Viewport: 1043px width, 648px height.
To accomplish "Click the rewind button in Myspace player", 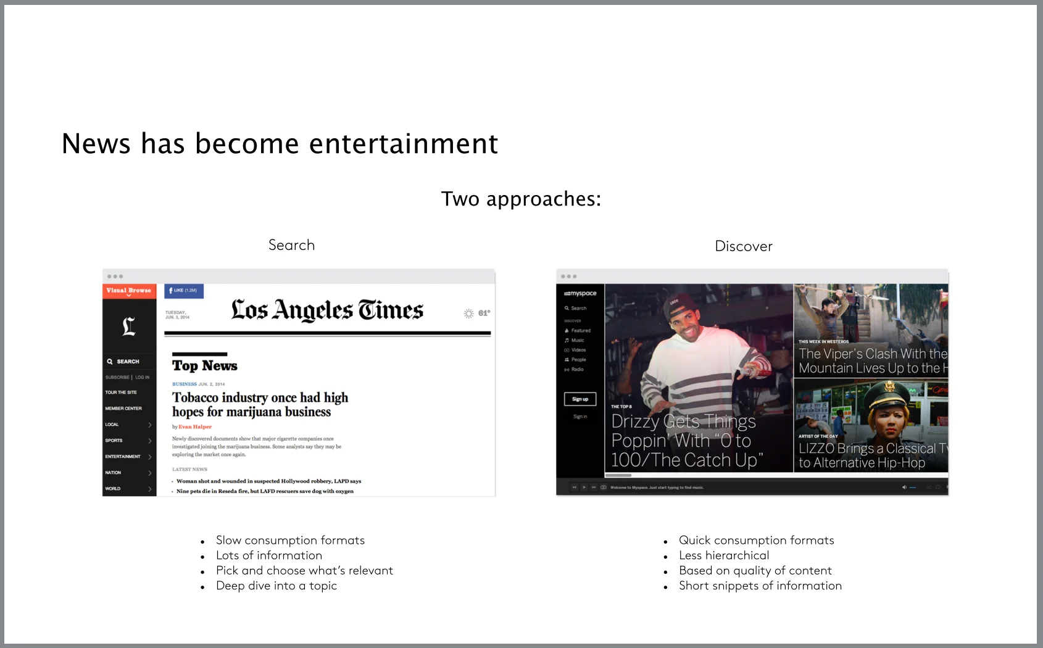I will 574,488.
